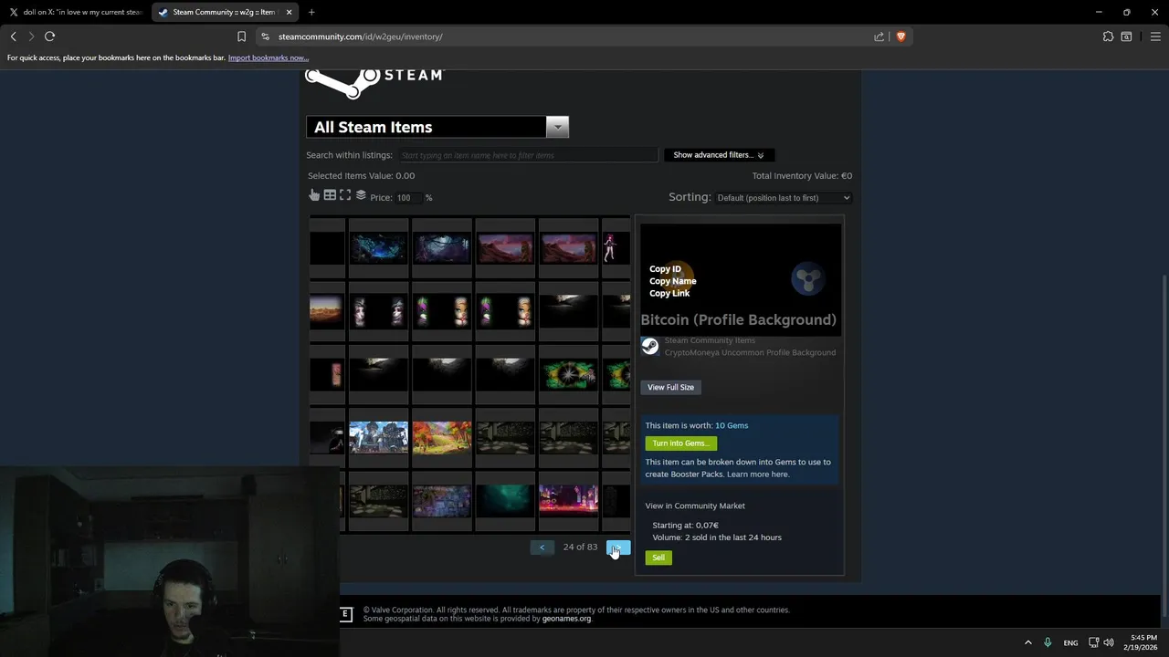Image resolution: width=1169 pixels, height=657 pixels.
Task: Click the Price percentage input field
Action: pyautogui.click(x=408, y=198)
